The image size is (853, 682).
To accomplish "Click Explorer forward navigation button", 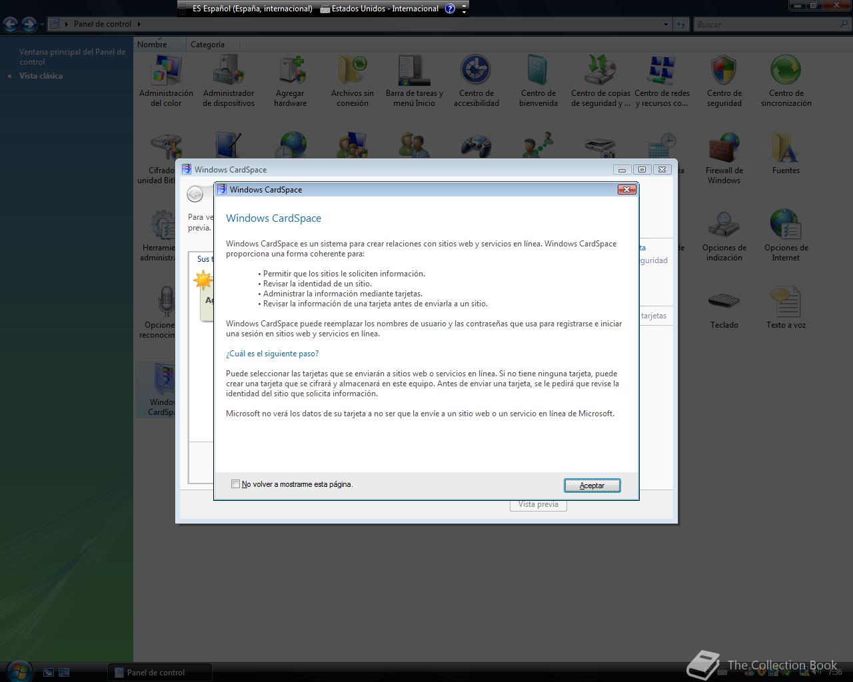I will coord(29,24).
